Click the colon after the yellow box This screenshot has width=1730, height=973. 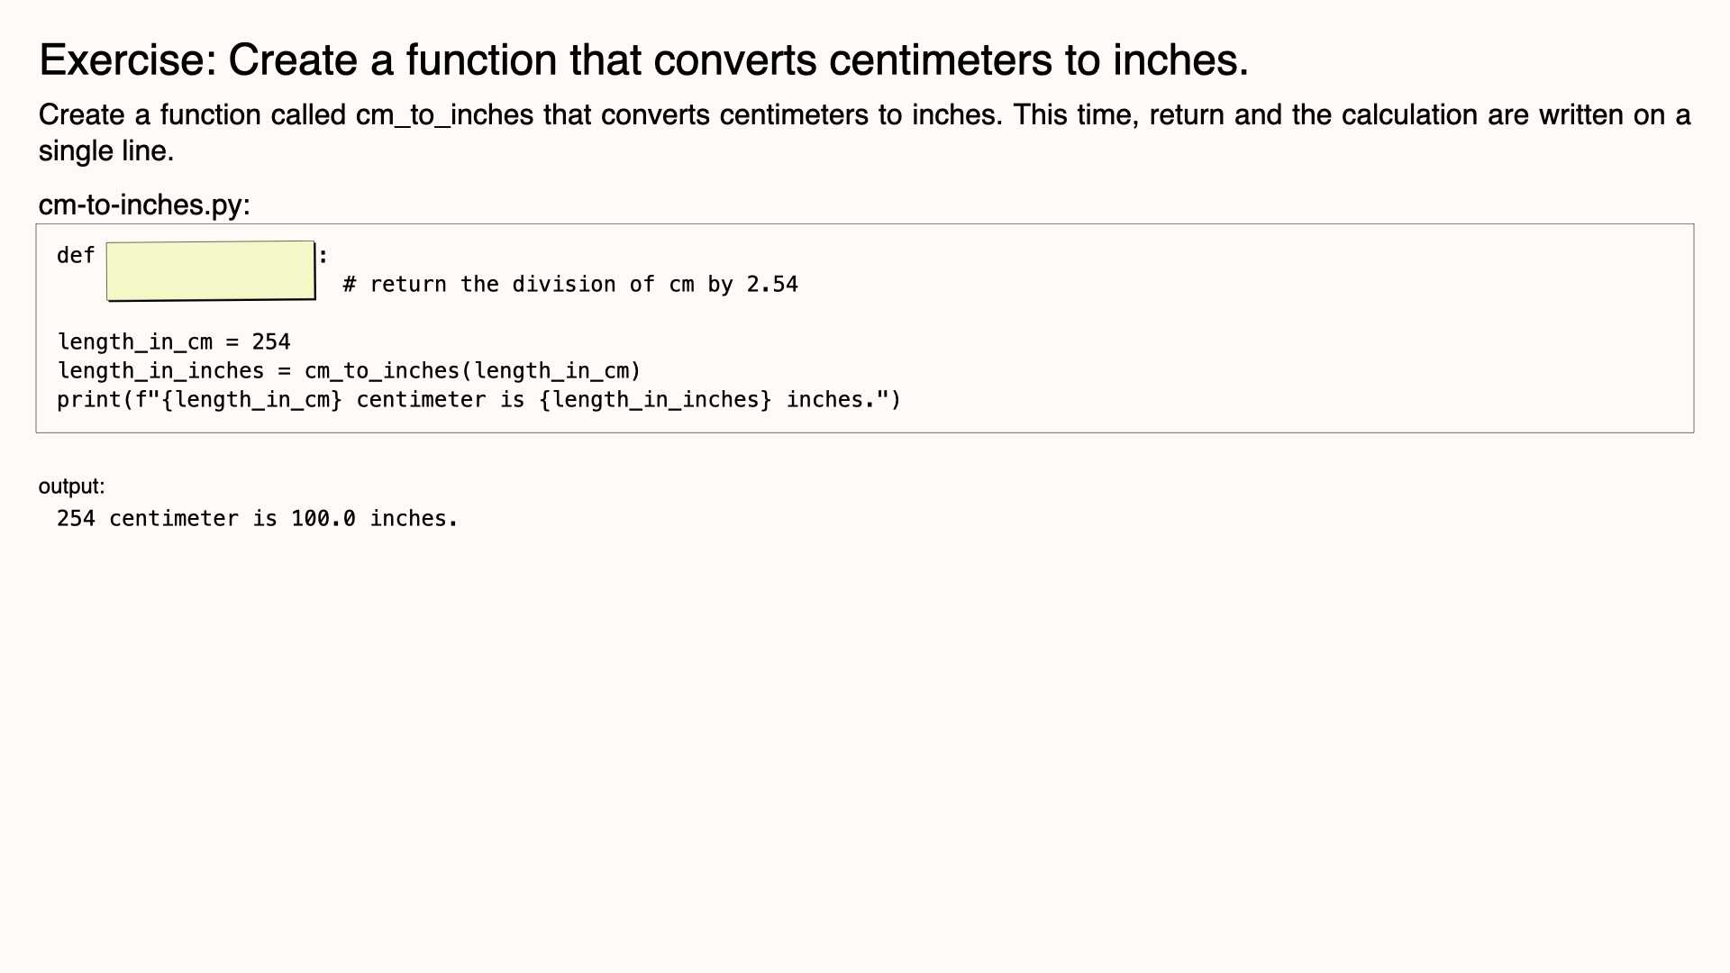click(323, 256)
